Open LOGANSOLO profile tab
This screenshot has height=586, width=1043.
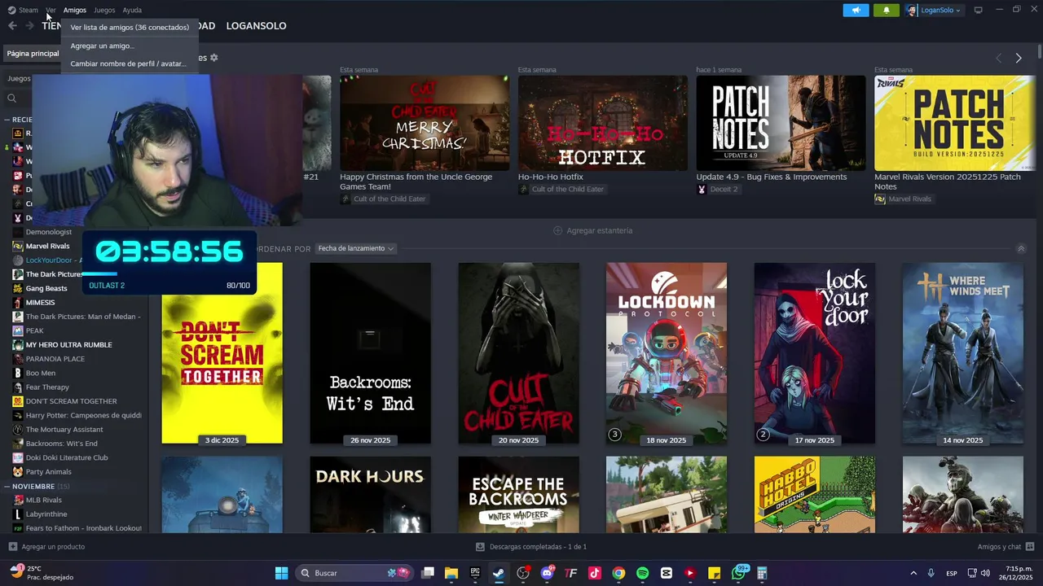coord(256,26)
